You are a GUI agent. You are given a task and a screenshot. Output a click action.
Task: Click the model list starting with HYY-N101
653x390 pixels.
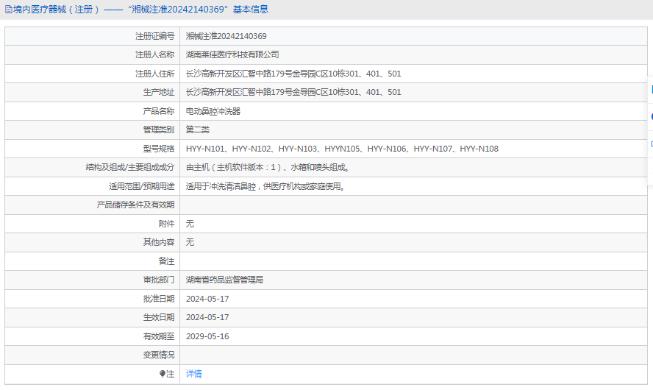(x=342, y=149)
